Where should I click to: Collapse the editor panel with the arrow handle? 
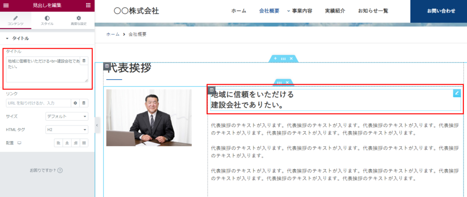pyautogui.click(x=97, y=125)
